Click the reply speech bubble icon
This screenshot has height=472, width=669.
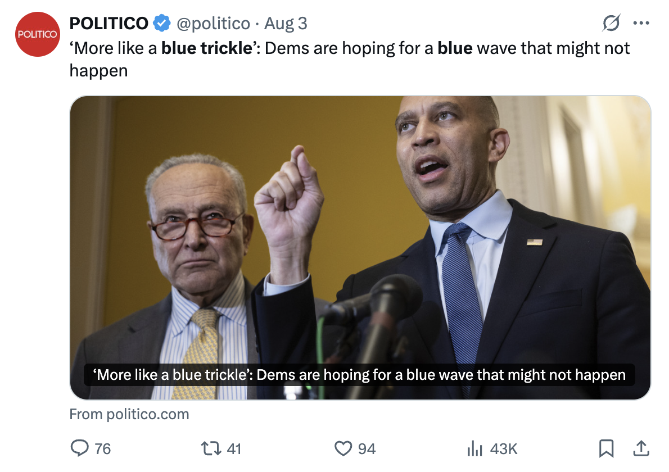point(79,448)
